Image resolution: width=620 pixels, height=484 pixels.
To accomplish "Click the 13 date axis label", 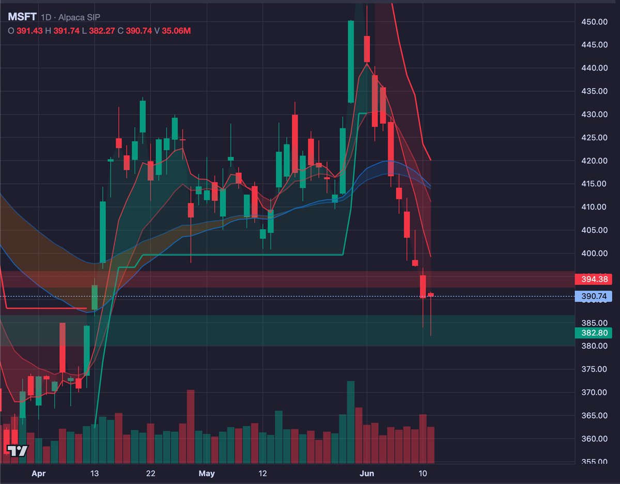I will [95, 473].
